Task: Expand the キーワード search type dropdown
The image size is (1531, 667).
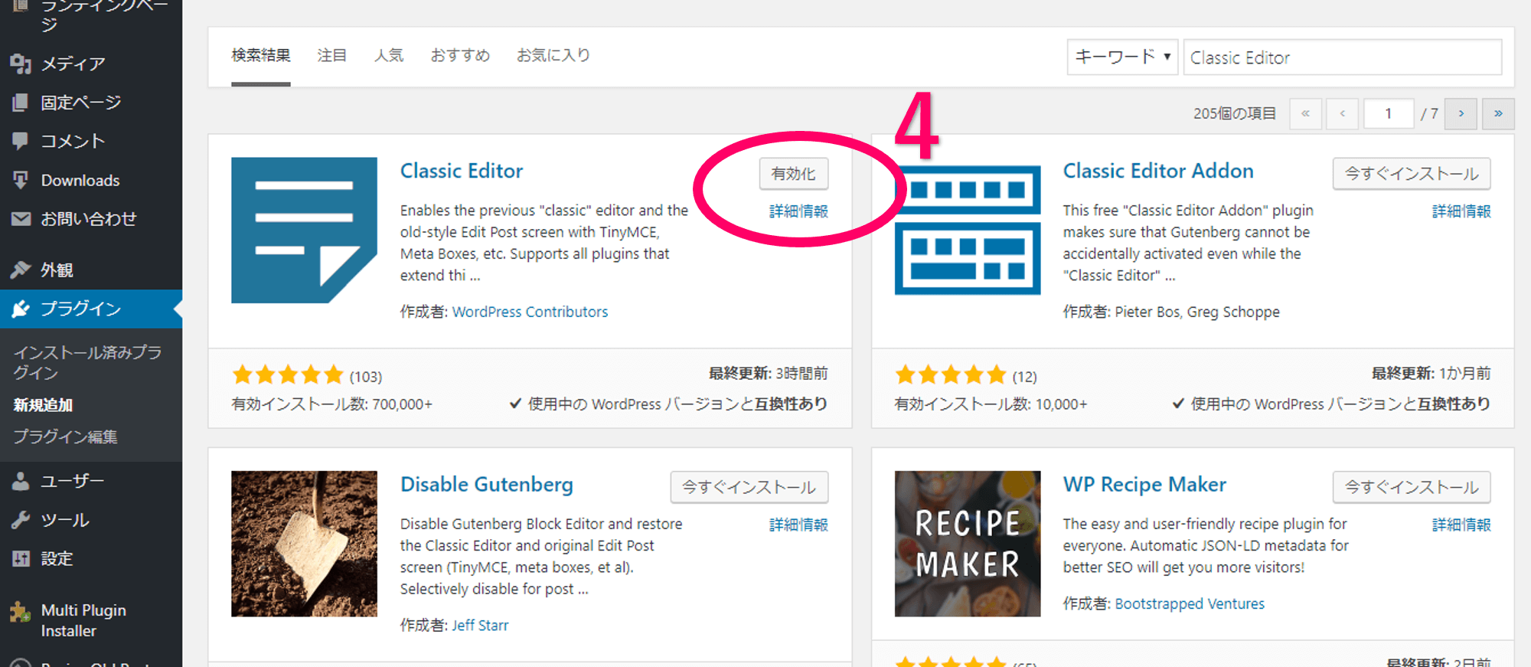Action: coord(1122,57)
